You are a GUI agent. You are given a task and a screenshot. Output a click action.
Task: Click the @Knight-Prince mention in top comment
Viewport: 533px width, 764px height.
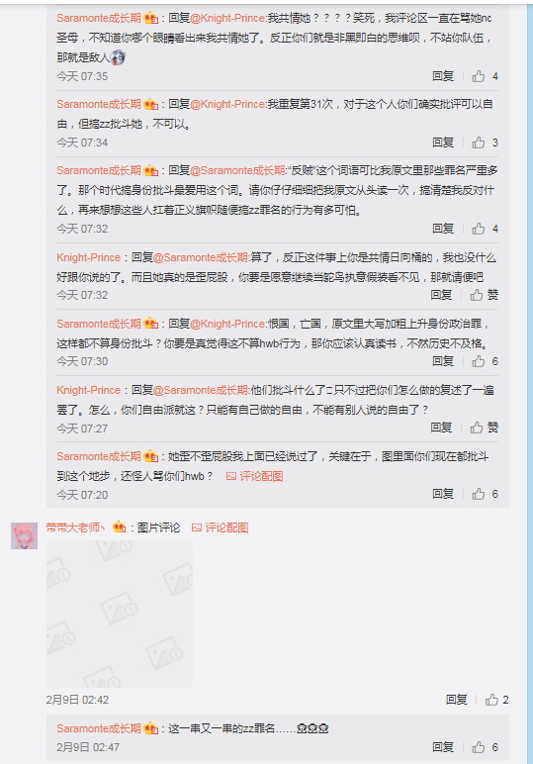(227, 18)
